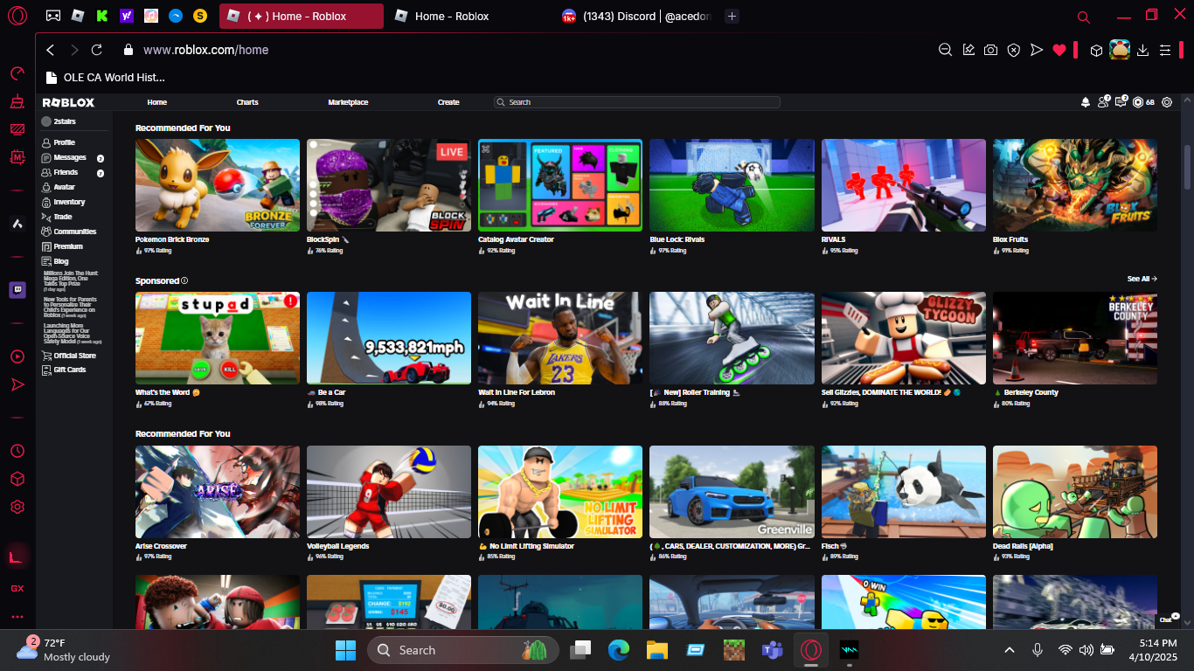The width and height of the screenshot is (1194, 671).
Task: Click the yellow S pinned tab
Action: coord(200,16)
